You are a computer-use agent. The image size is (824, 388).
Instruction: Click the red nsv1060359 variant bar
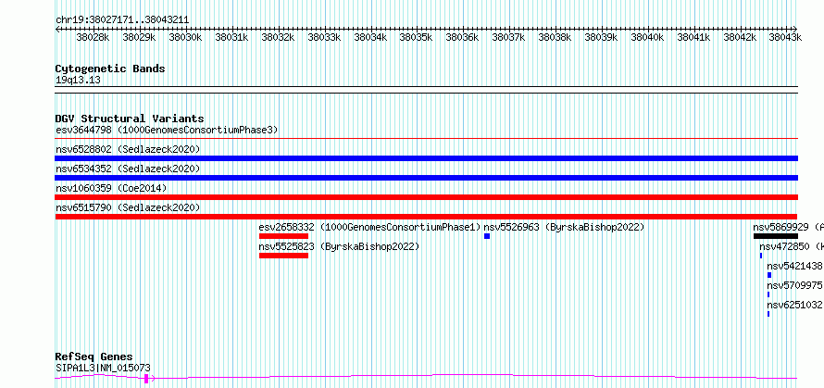[426, 197]
